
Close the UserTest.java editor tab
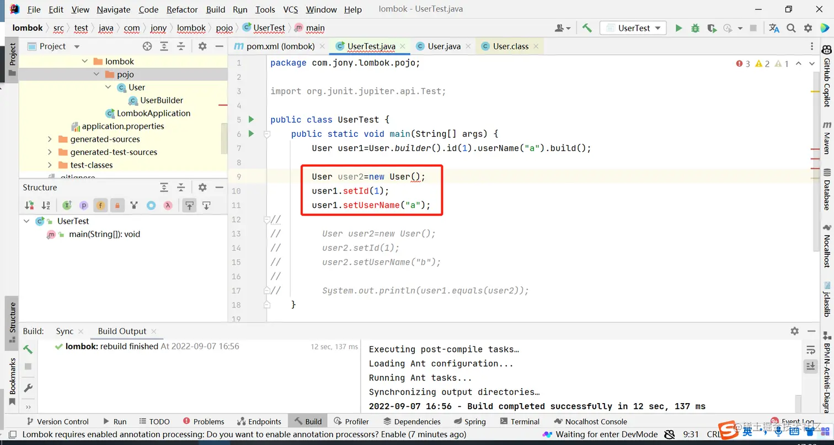404,46
